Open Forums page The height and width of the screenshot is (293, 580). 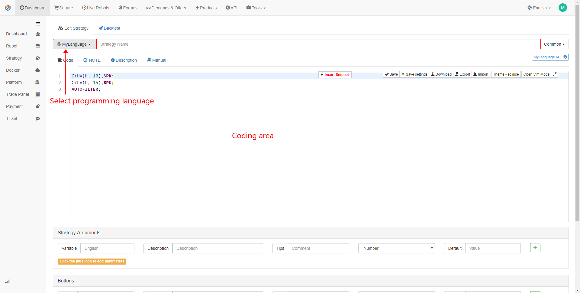(x=128, y=8)
